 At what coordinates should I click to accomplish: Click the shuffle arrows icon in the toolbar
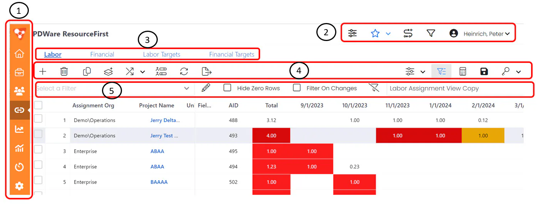(x=130, y=71)
